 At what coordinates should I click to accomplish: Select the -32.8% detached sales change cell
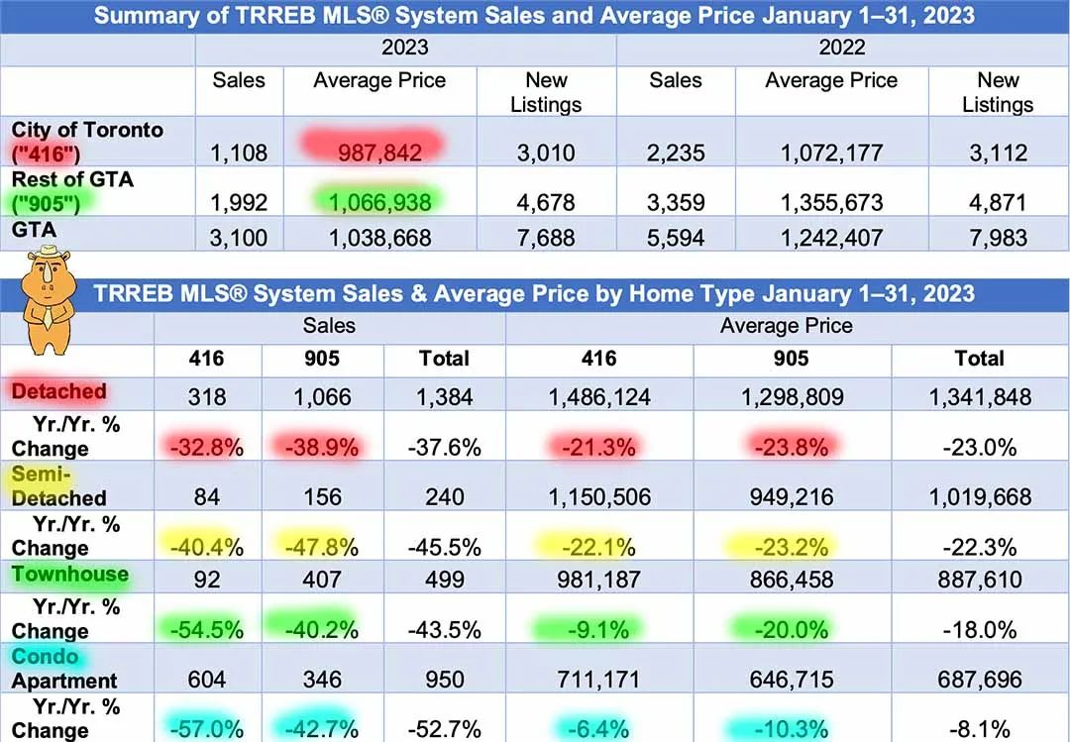click(205, 447)
